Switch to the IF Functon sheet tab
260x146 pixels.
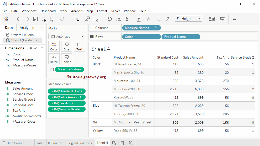[x=56, y=143]
